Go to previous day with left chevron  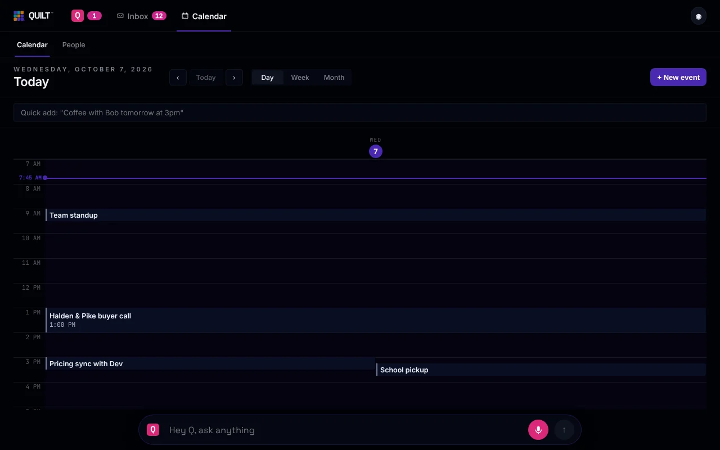(178, 78)
